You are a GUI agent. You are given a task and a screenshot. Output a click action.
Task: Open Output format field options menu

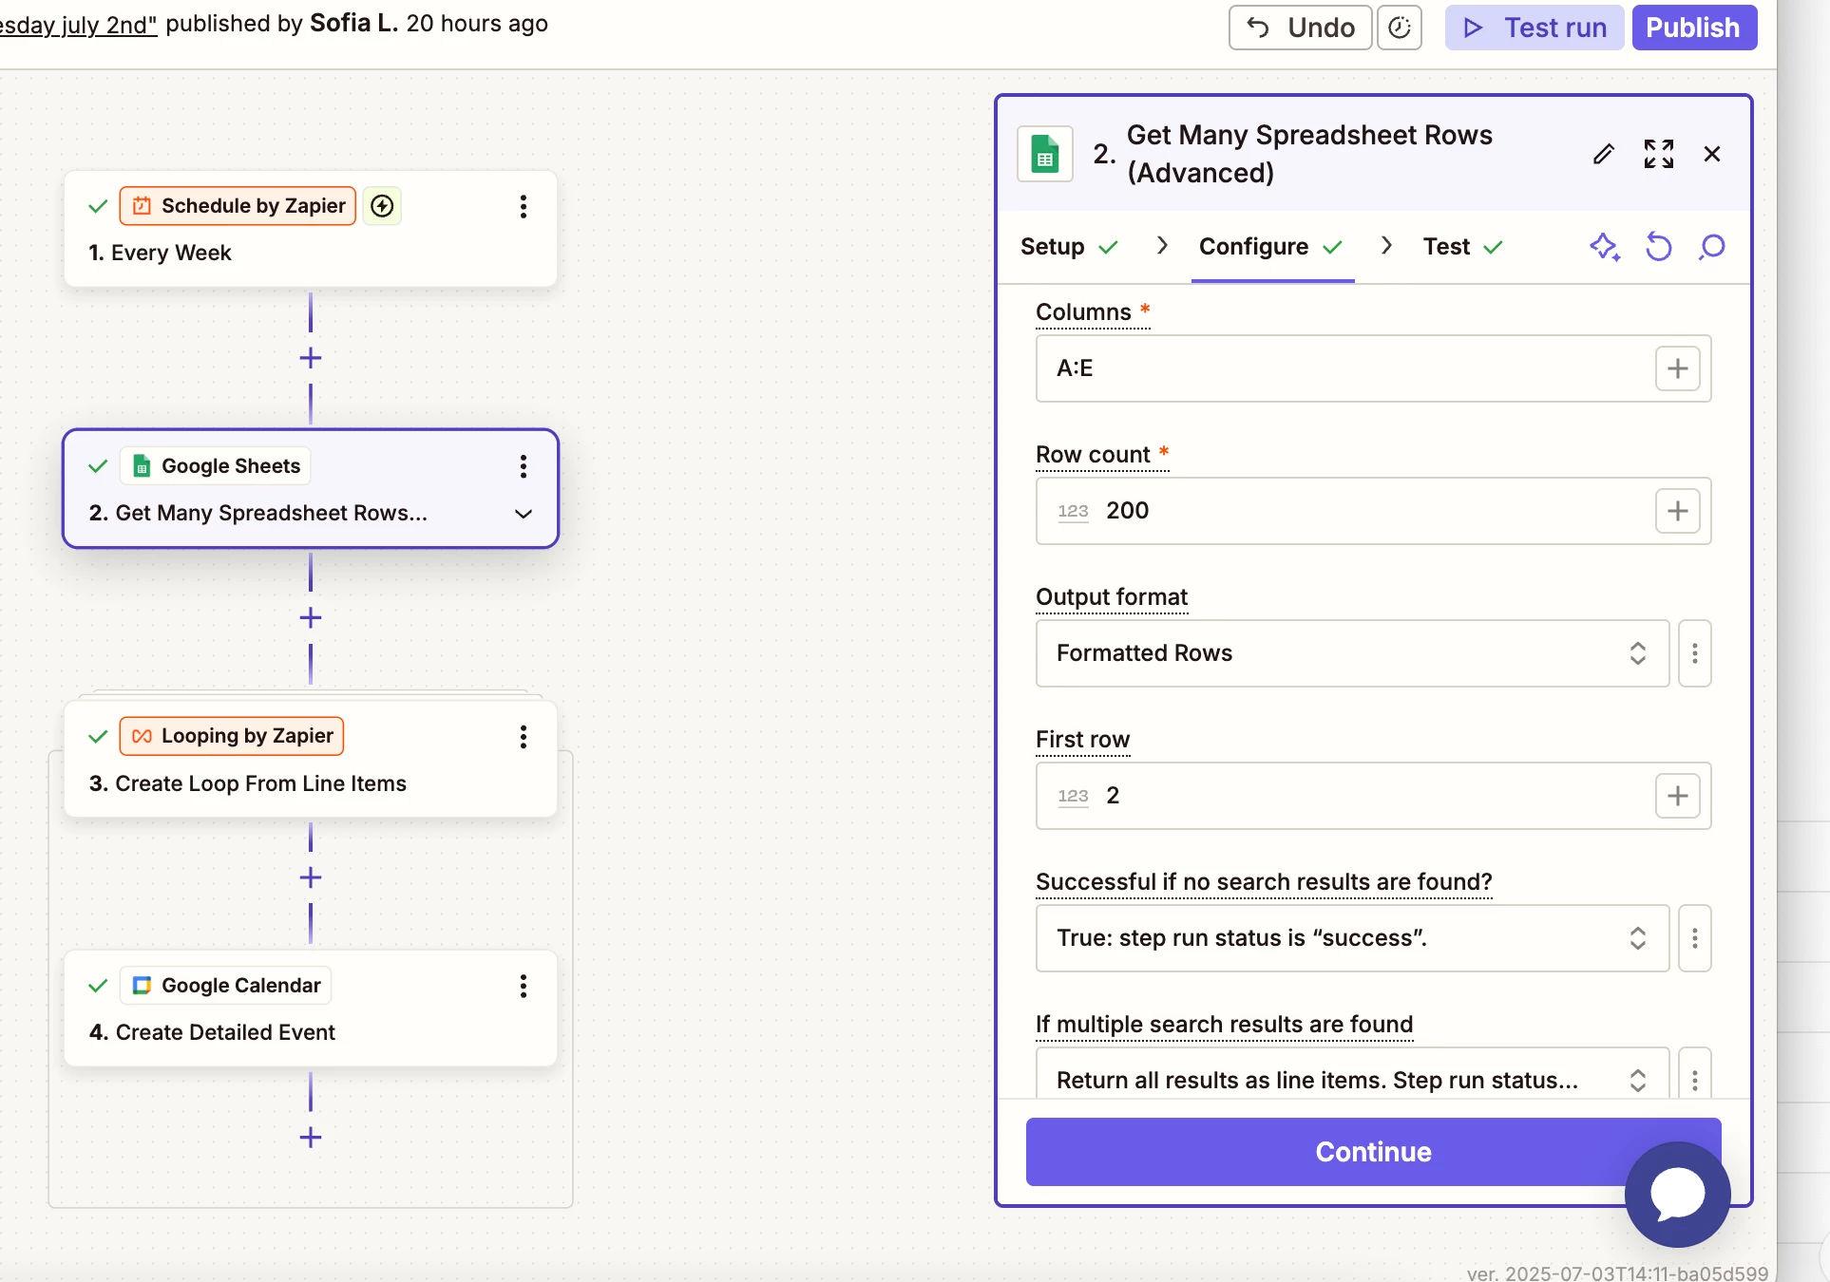pyautogui.click(x=1695, y=653)
